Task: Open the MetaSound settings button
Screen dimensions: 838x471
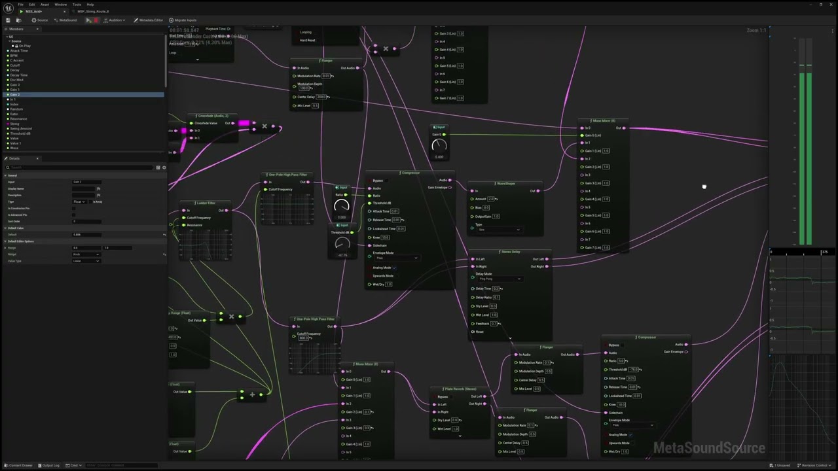Action: tap(65, 20)
